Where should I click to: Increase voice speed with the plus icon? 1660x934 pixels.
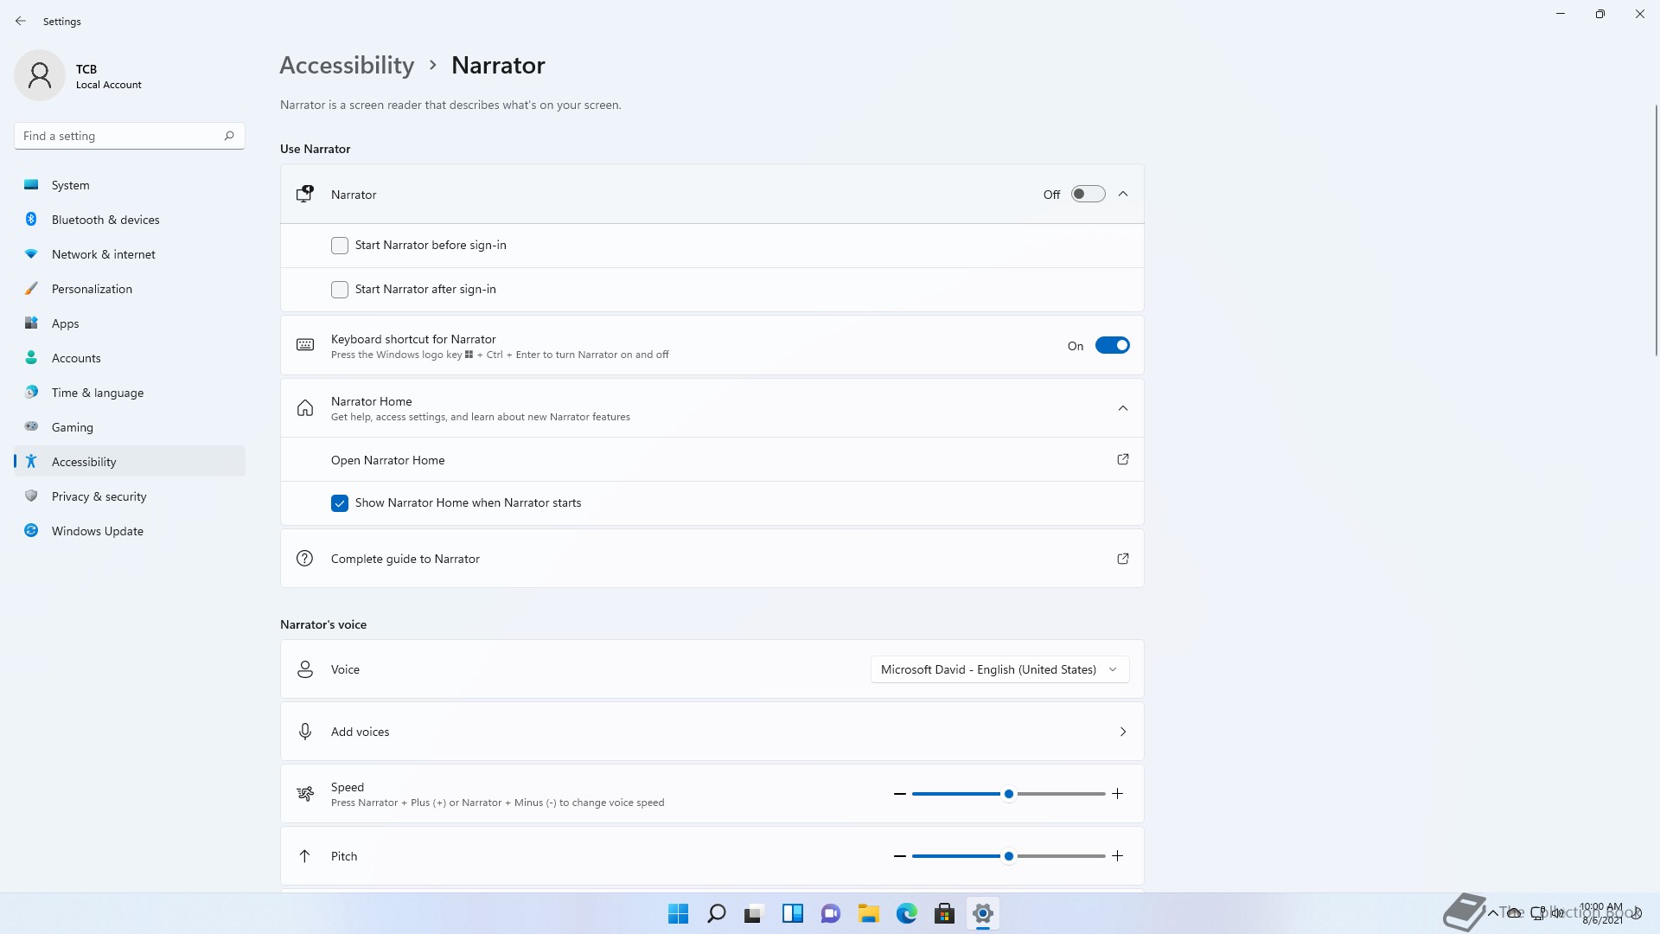(1117, 794)
